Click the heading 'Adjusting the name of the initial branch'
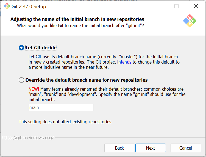 (x=77, y=19)
